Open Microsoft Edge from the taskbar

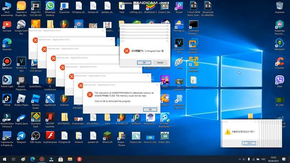pyautogui.click(x=33, y=159)
